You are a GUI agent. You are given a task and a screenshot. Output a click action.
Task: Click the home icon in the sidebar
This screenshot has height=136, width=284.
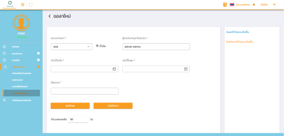tap(4, 46)
